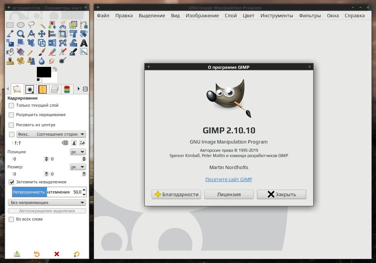Switch to the Brushes dock tab
The width and height of the screenshot is (376, 263).
[30, 89]
